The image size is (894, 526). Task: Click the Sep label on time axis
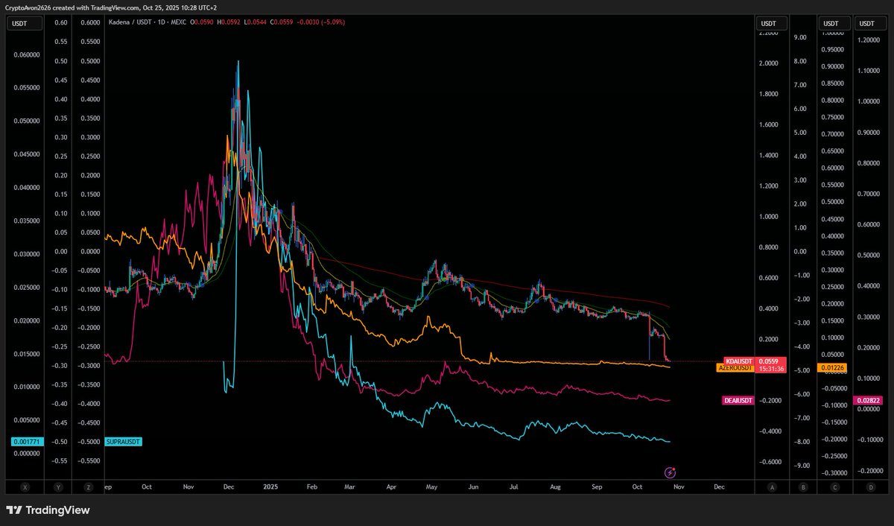597,487
